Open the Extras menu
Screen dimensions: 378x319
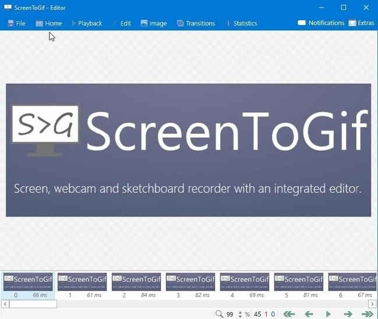(361, 23)
